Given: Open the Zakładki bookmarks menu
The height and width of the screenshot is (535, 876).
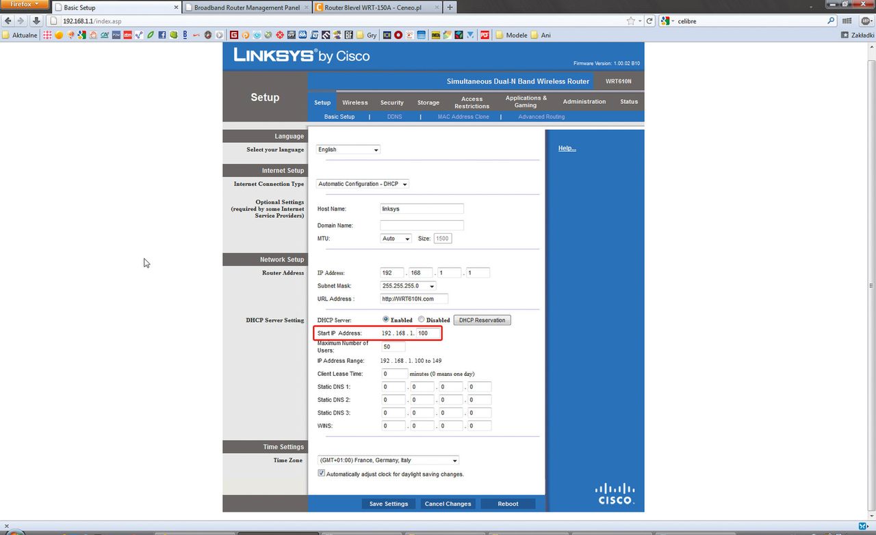Looking at the screenshot, I should coord(857,35).
